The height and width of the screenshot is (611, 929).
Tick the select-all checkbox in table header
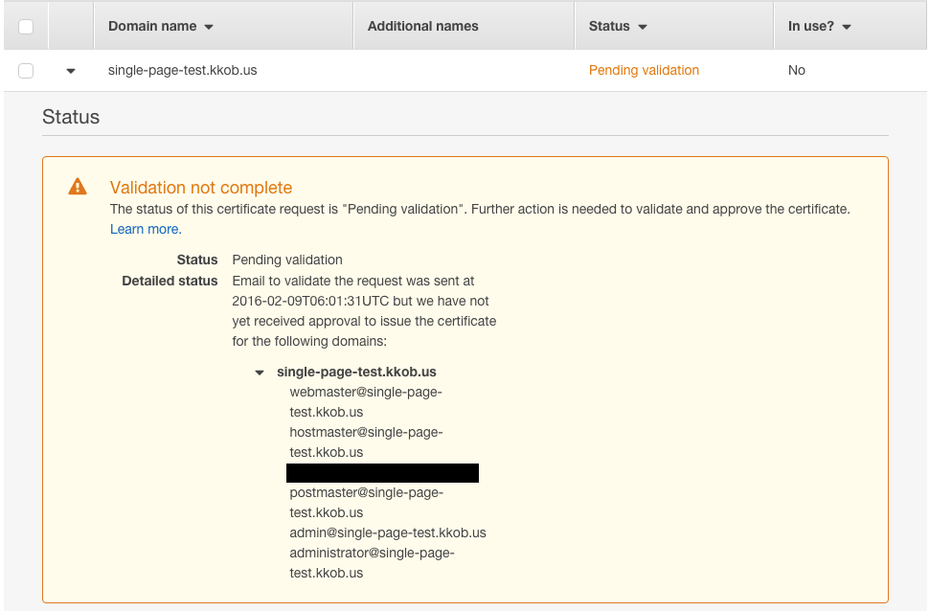pyautogui.click(x=26, y=27)
